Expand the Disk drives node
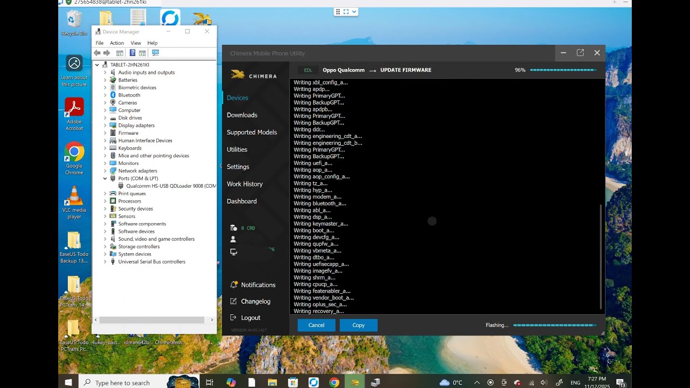Screen dimensions: 690x388 (105, 117)
